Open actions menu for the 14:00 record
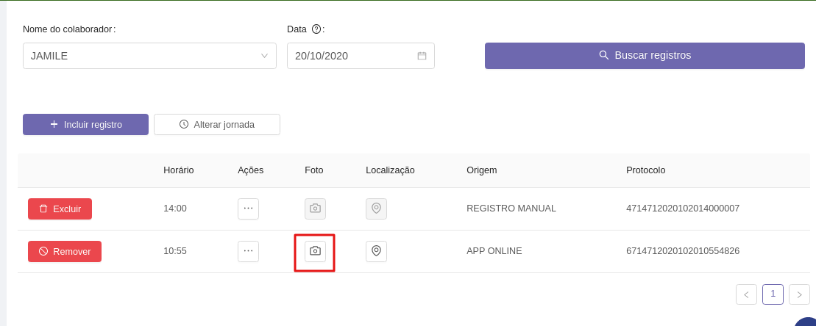Viewport: 816px width, 326px height. coord(248,209)
